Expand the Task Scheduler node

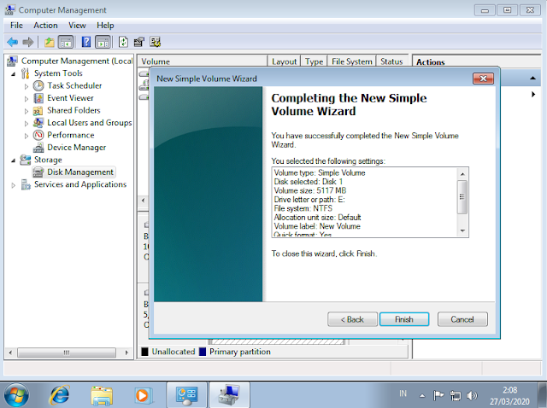tap(26, 86)
